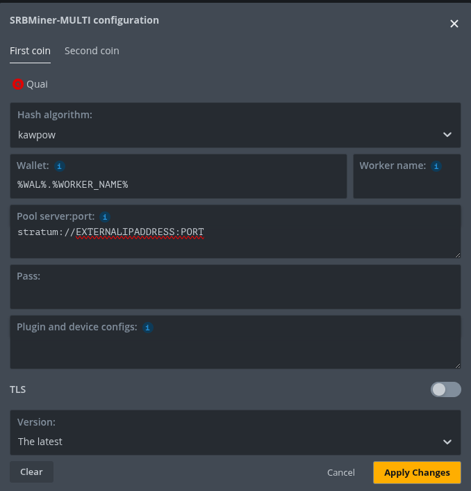Switch to the First coin tab
Screen dimensions: 471x491
coord(30,51)
